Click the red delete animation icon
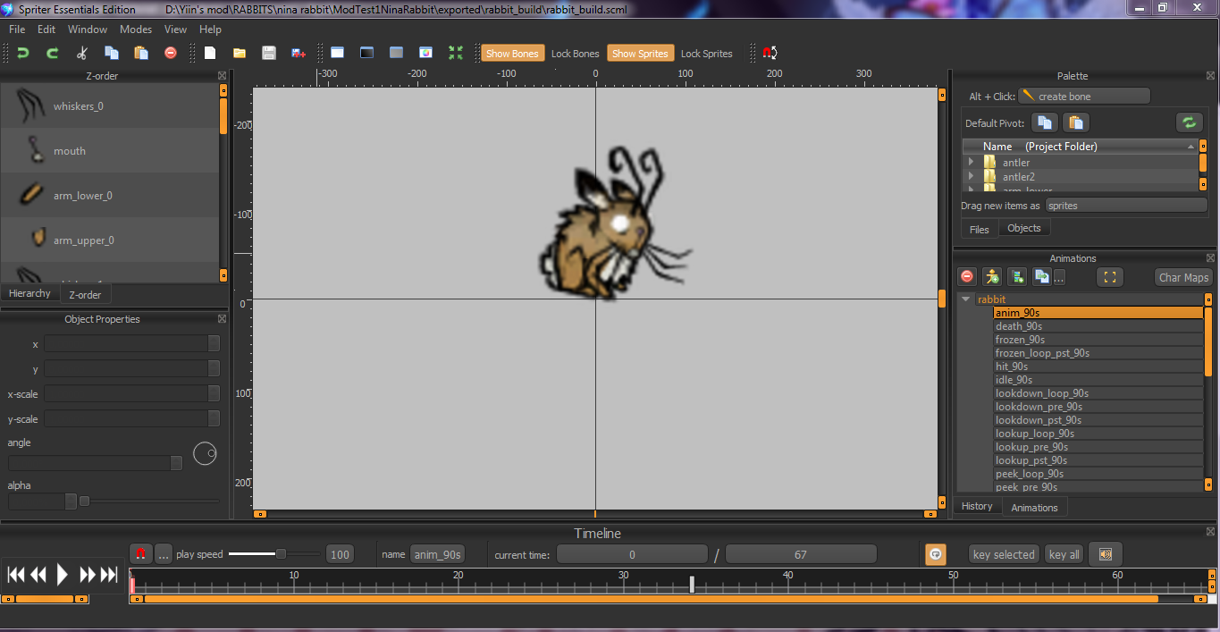This screenshot has width=1220, height=632. click(x=966, y=277)
